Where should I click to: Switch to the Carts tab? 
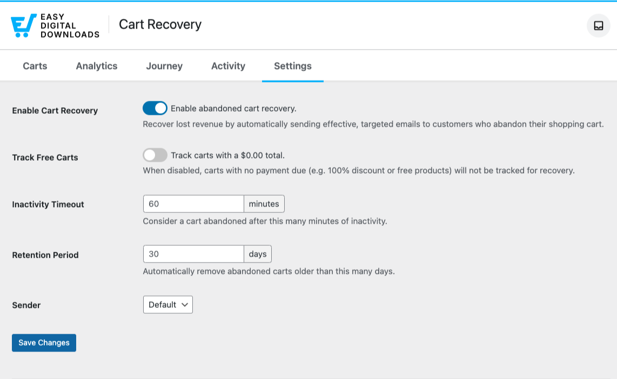(35, 66)
